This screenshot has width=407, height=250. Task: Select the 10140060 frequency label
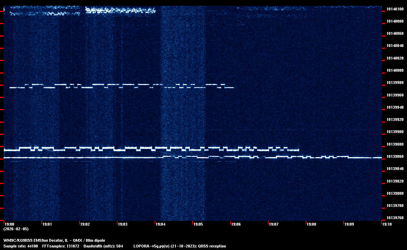(395, 33)
